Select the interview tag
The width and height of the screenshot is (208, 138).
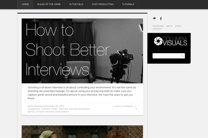(63, 109)
